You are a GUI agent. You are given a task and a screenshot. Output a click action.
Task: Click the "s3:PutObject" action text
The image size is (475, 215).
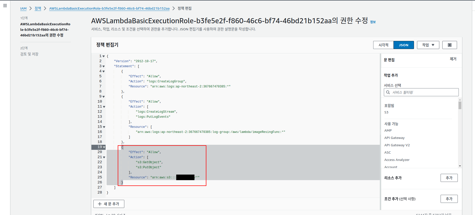148,167
